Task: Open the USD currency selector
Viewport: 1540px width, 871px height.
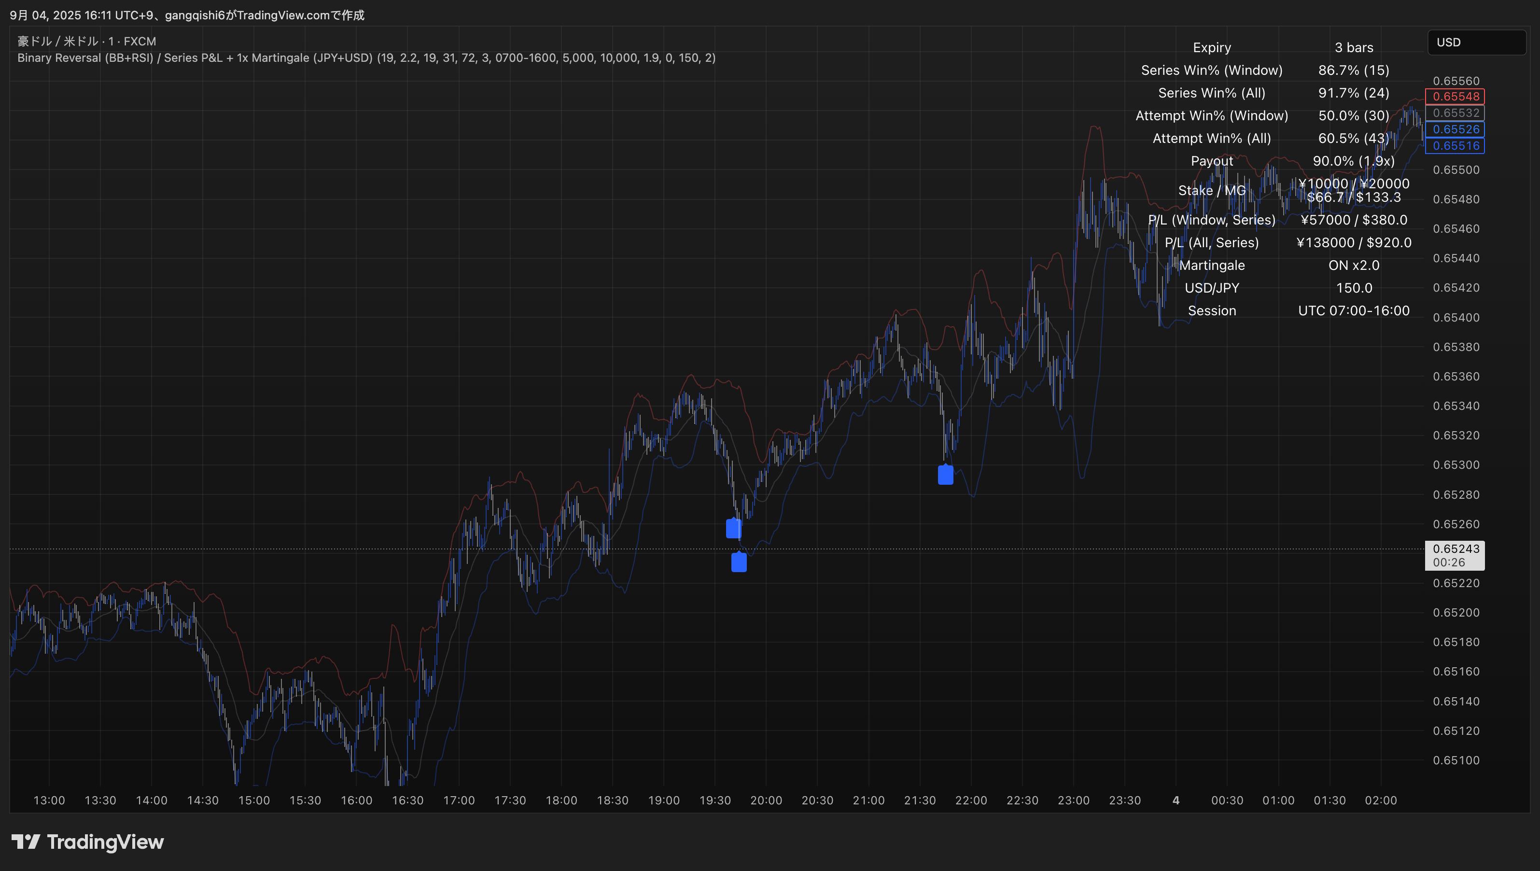Action: [1476, 42]
